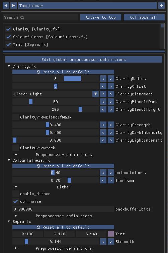
Task: Increase Sepia Strength with its > button
Action: 111,242
